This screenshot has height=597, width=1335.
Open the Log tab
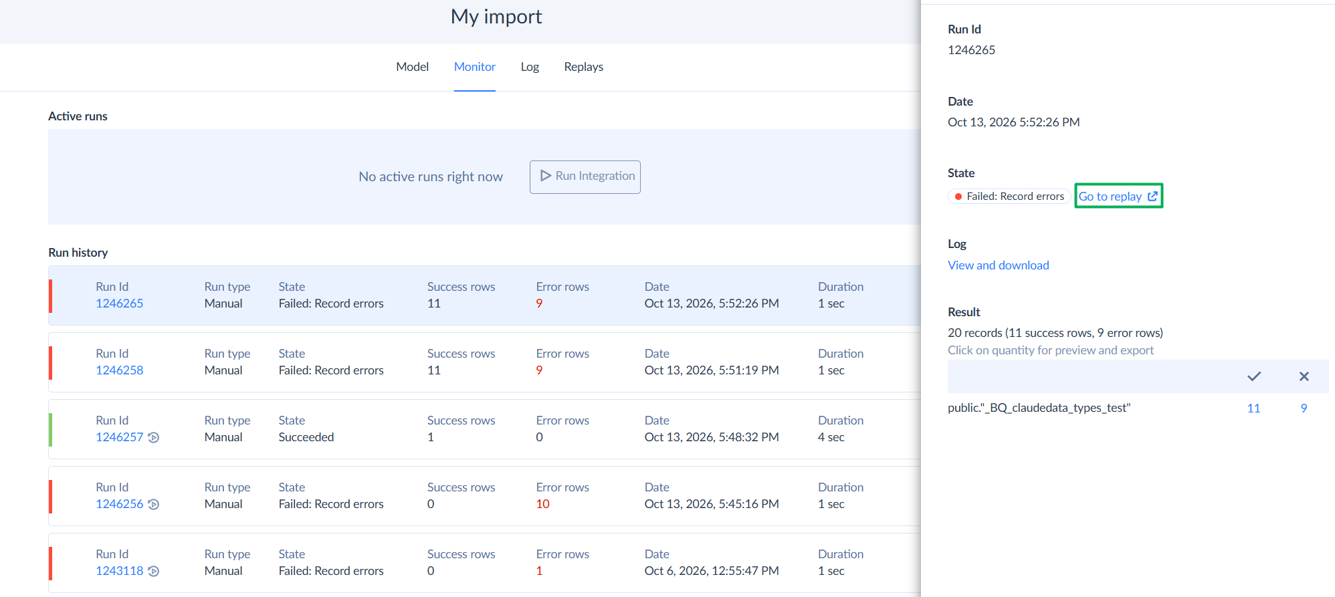pos(530,67)
